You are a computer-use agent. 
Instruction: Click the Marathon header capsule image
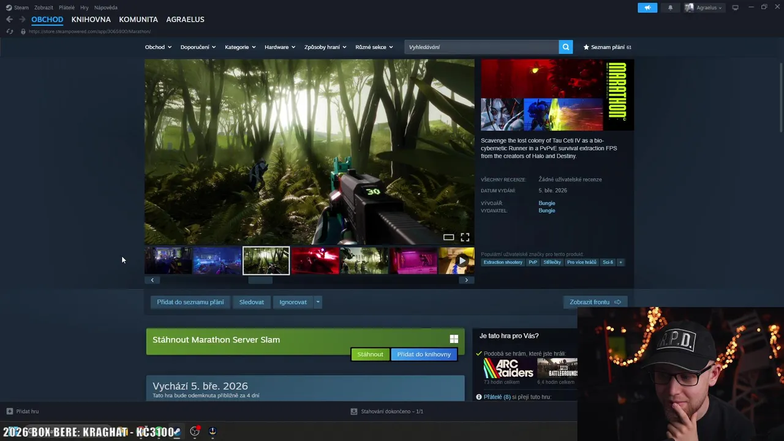[557, 95]
